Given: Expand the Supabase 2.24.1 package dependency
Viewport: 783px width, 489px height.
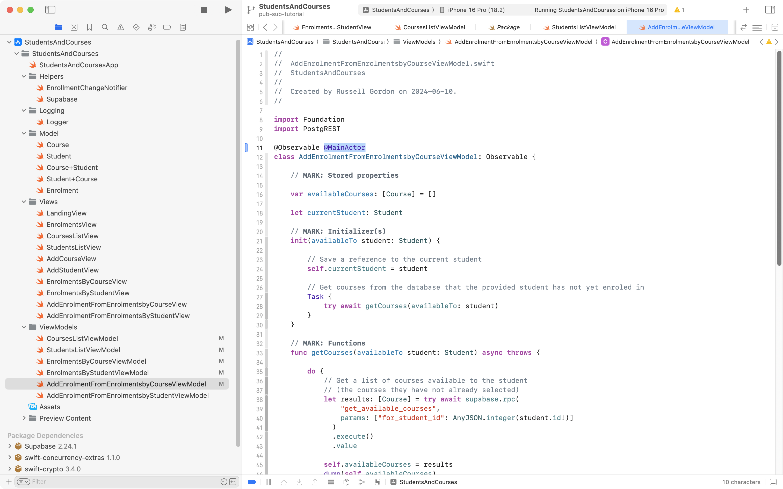Looking at the screenshot, I should [9, 446].
